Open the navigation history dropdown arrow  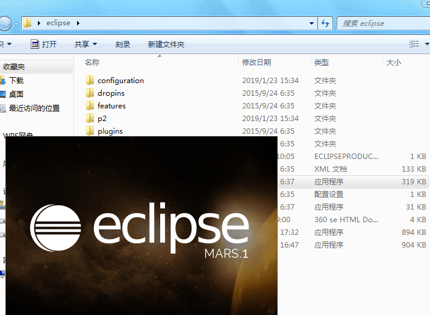[16, 24]
